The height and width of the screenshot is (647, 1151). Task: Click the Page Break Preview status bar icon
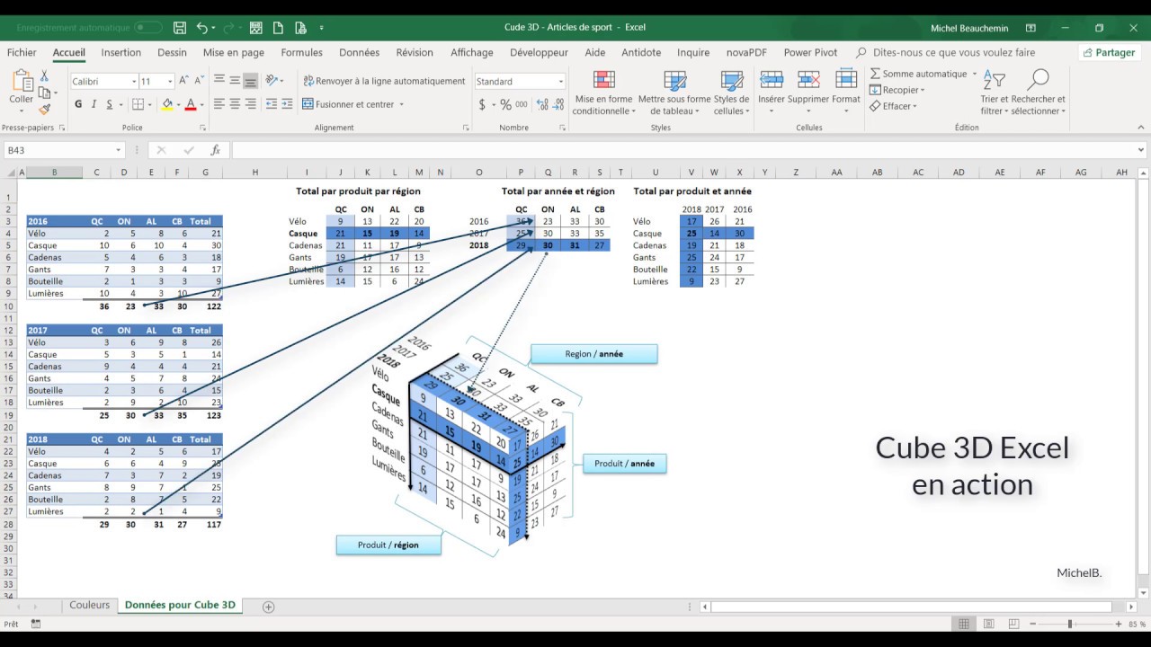[1014, 624]
